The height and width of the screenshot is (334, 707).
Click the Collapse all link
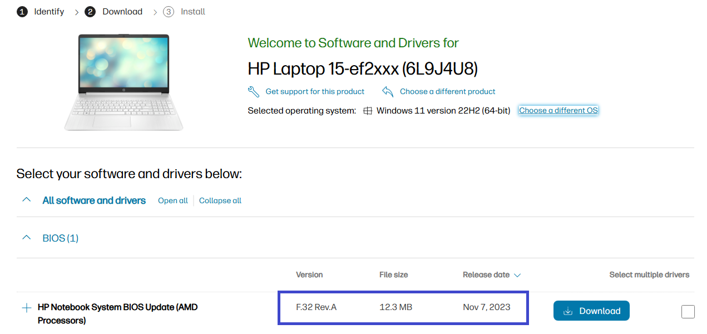(x=220, y=200)
